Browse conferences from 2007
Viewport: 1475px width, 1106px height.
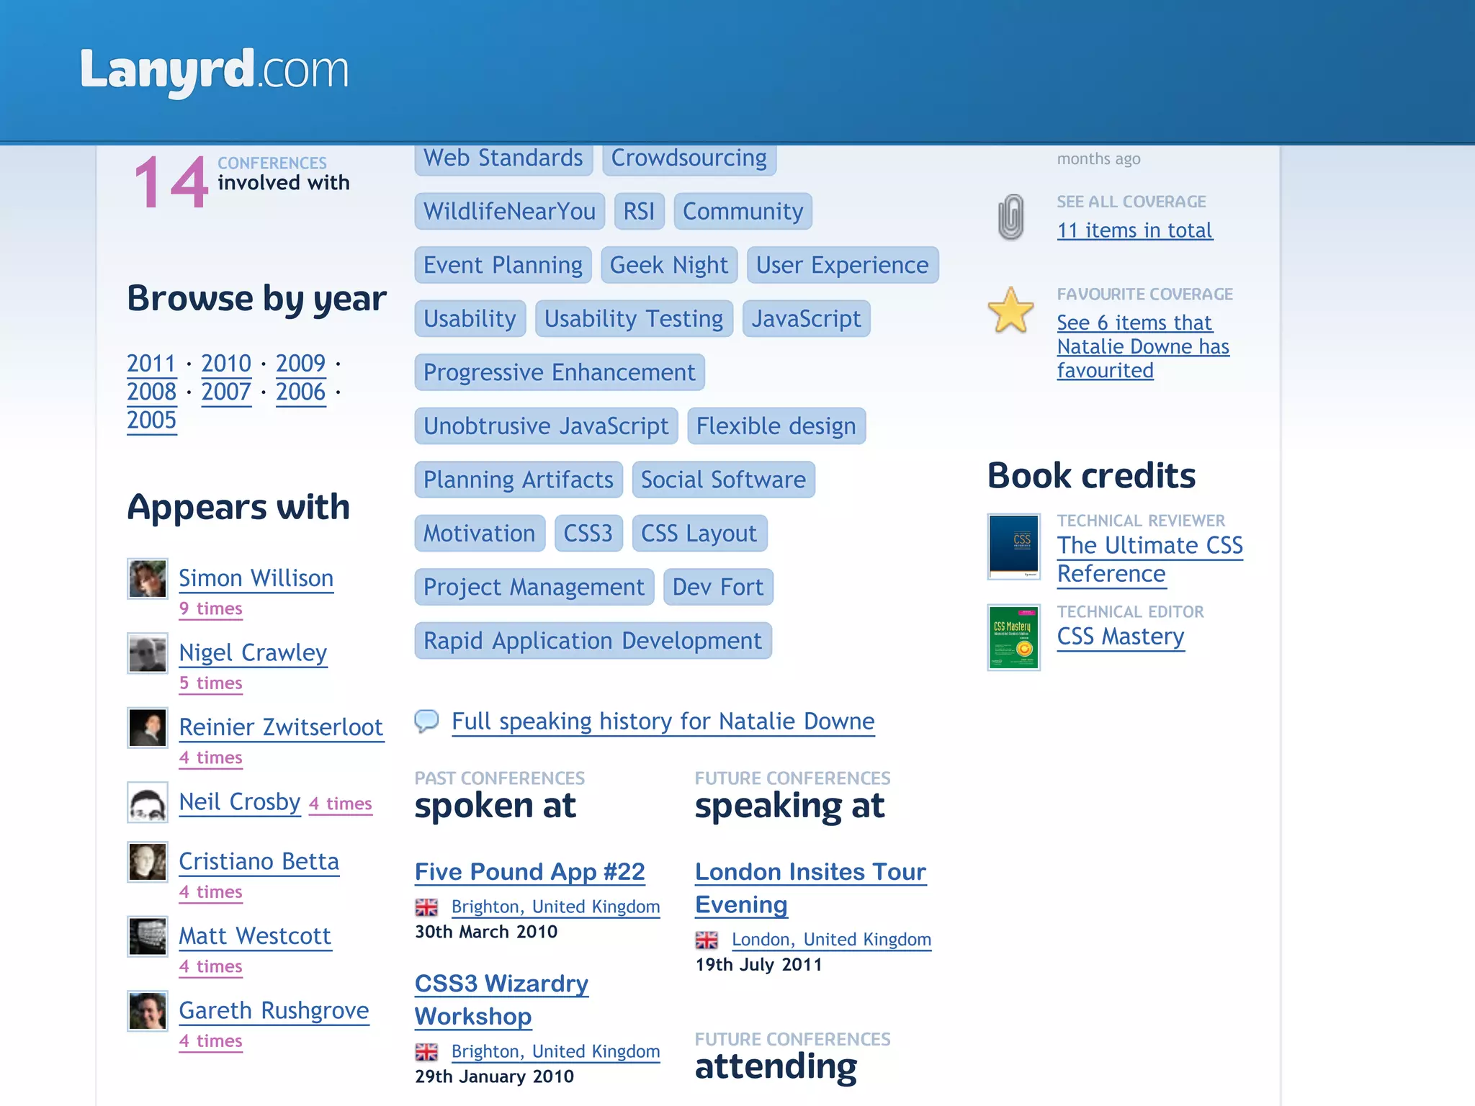click(226, 392)
